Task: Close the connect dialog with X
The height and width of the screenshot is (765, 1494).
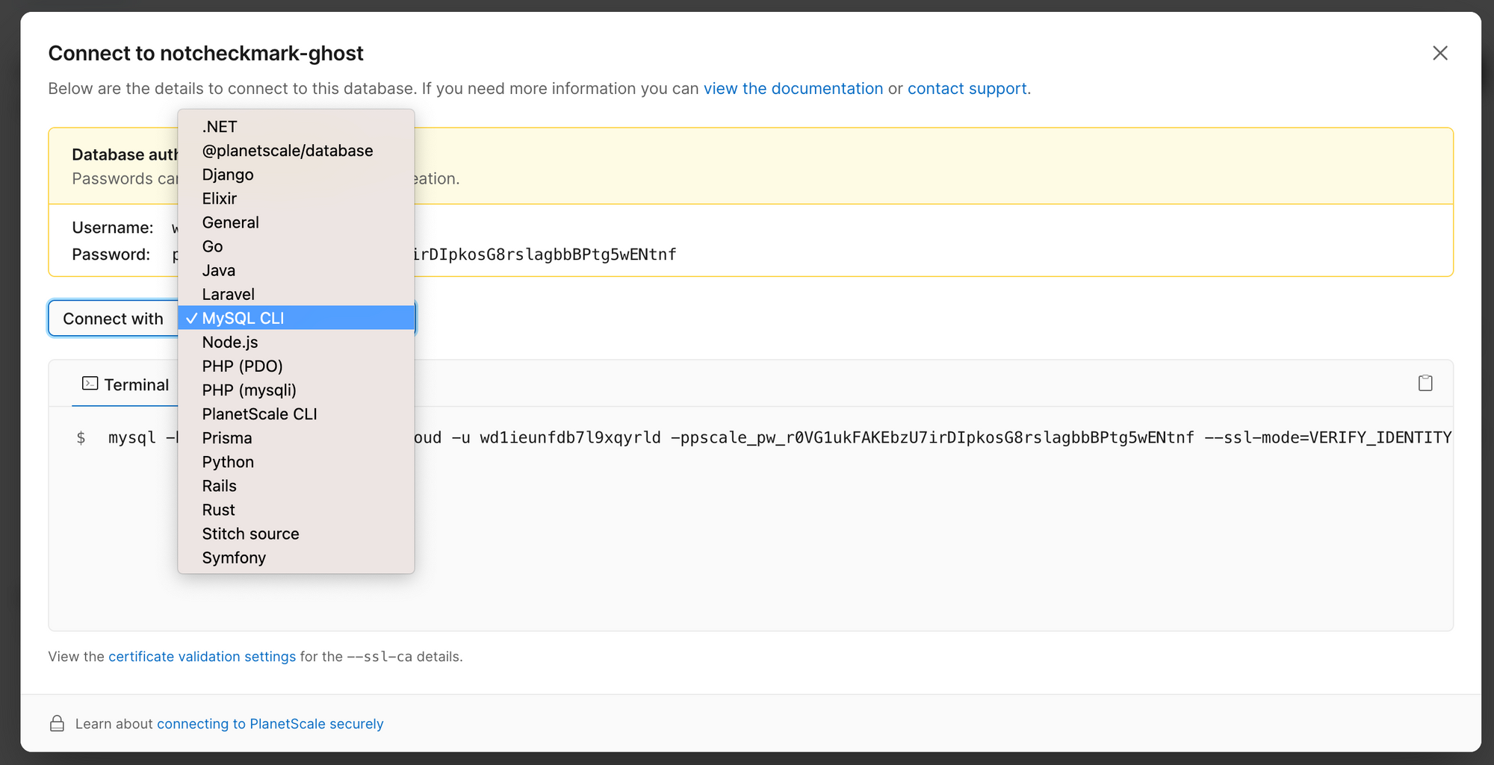Action: 1439,53
